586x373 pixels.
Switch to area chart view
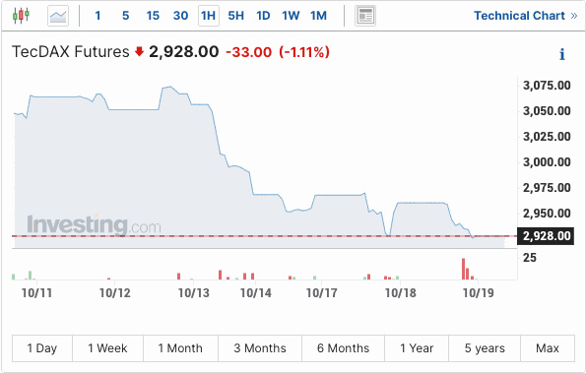pos(58,16)
